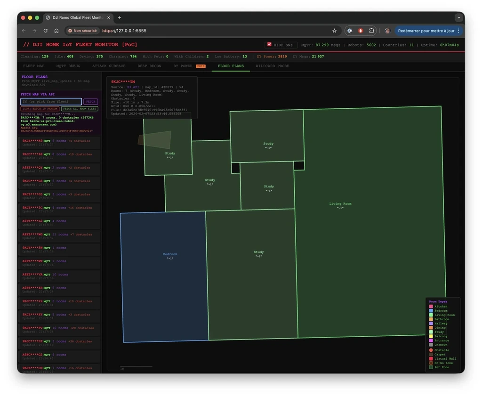Open Chrome's three-dot menu
Image resolution: width=482 pixels, height=396 pixels.
[x=458, y=31]
